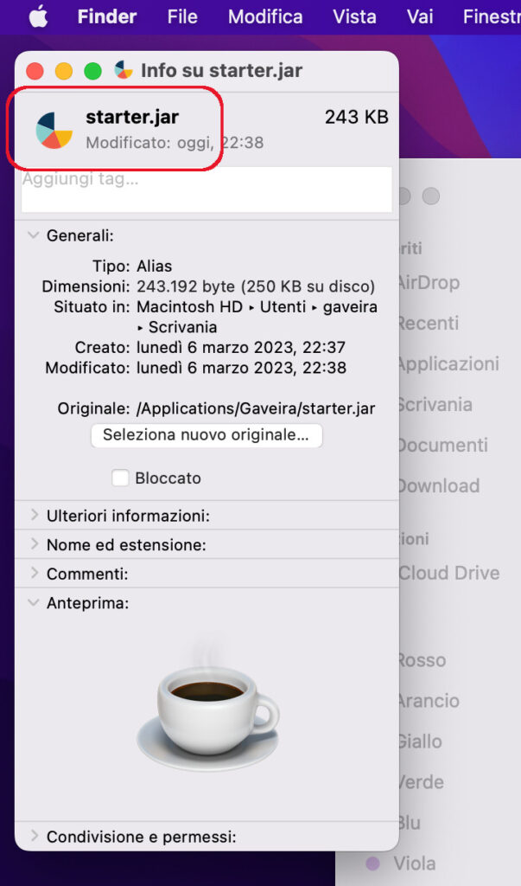Click the 243 KB size text

pos(356,117)
